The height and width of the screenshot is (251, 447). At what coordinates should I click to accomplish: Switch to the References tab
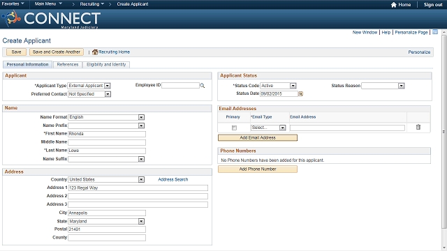point(68,65)
